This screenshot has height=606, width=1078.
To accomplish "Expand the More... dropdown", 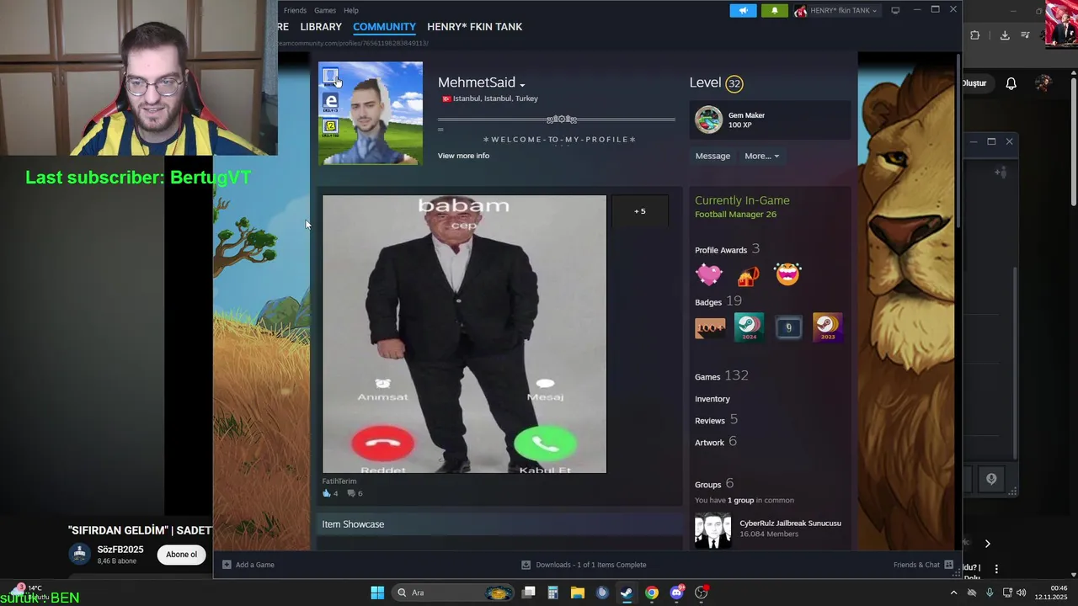I will click(761, 156).
